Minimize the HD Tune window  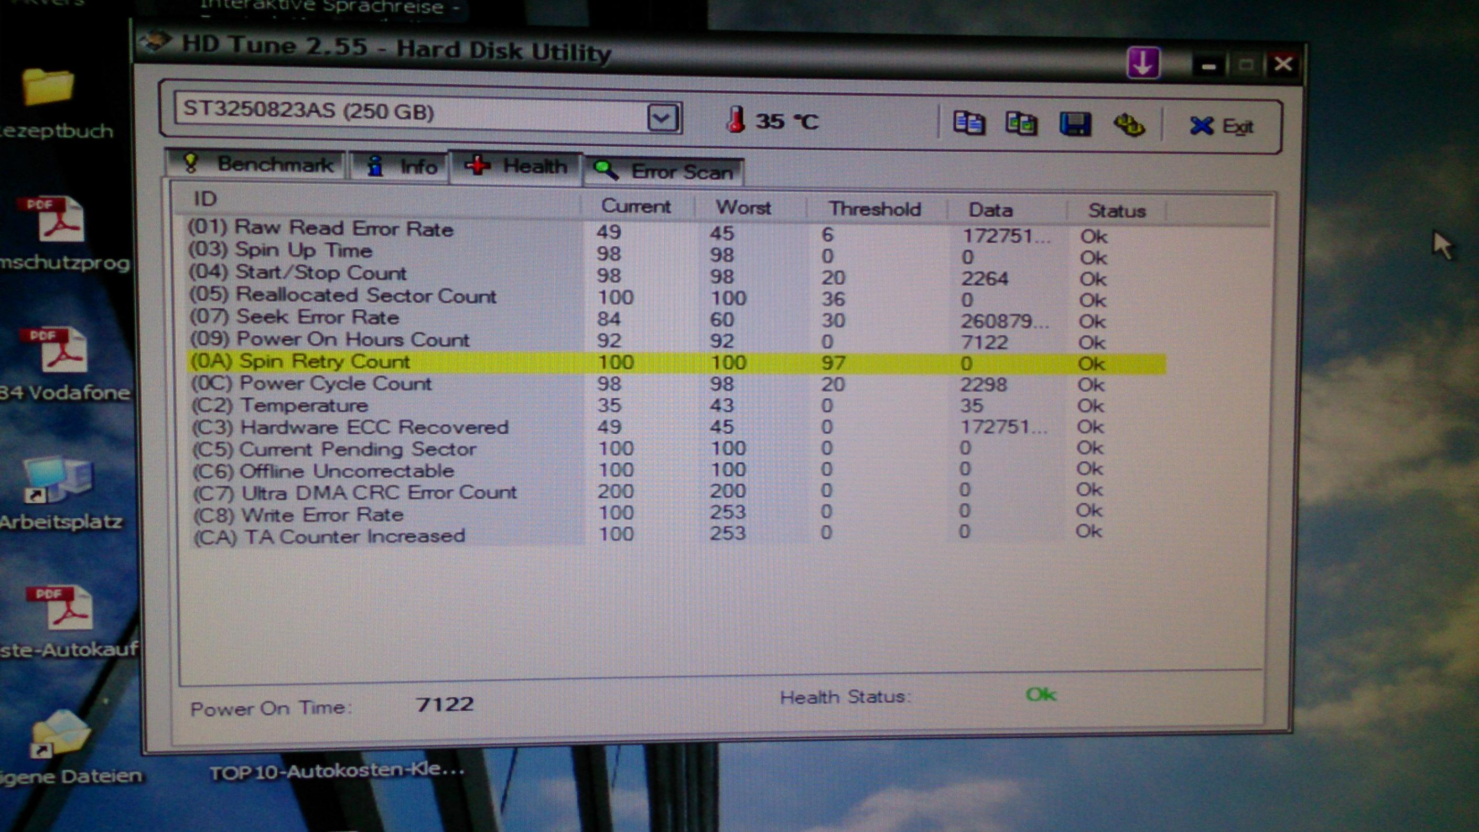click(1208, 66)
